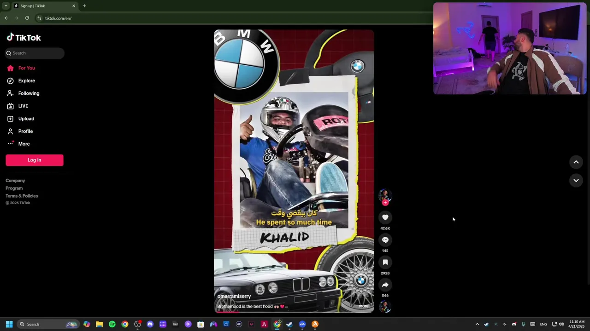This screenshot has height=331, width=590.
Task: Like the video with the heart icon
Action: pyautogui.click(x=385, y=217)
